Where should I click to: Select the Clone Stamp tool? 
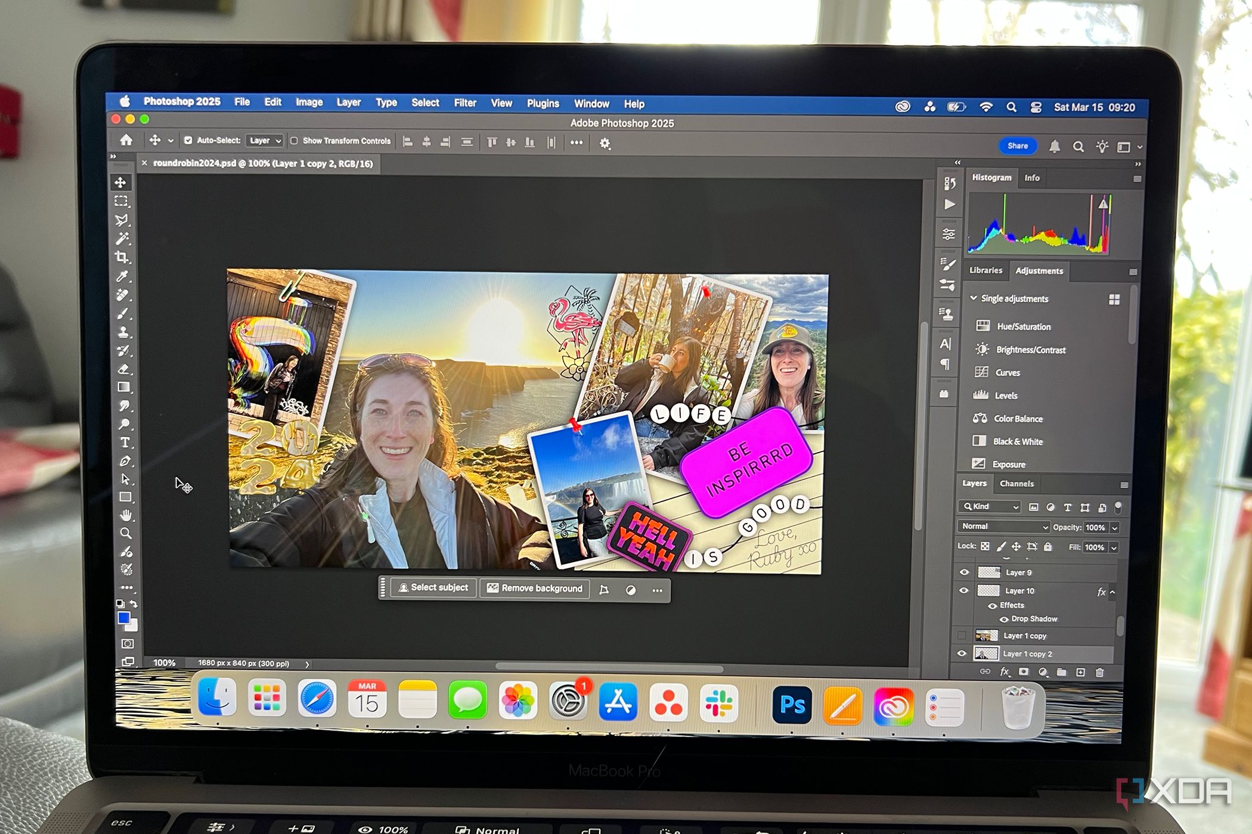tap(123, 331)
